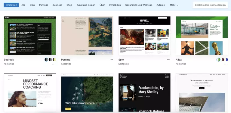231x113 pixels.
Task: Show Portfolio themes
Action: coord(44,5)
